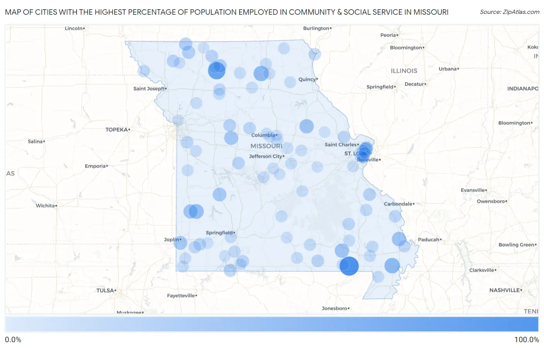
Task: Click the Quincy label
Action: 307,79
